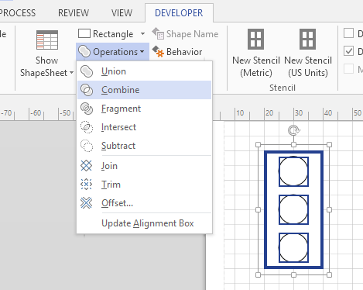Choose the Trim operation icon

(86, 185)
